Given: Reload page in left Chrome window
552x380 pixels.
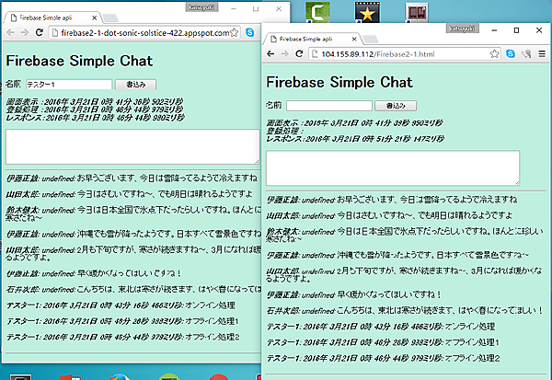Looking at the screenshot, I should point(40,33).
